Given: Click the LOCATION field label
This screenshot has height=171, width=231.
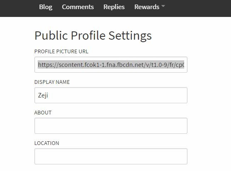Looking at the screenshot, I should point(47,143).
